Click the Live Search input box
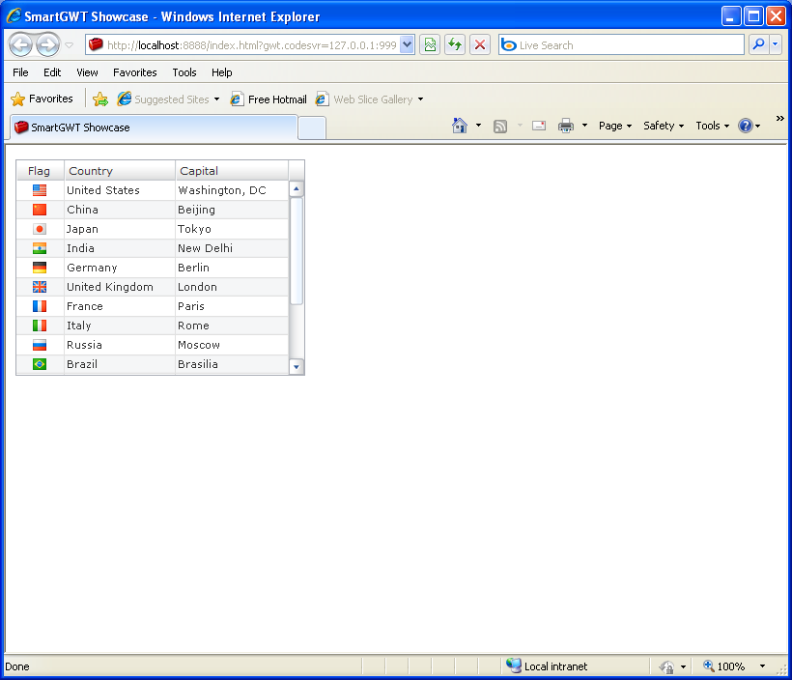 click(x=621, y=45)
